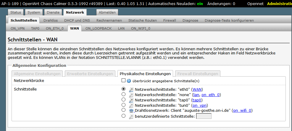Follow the on_vpn link
Viewport: 292px width, 131px height.
(x=199, y=106)
